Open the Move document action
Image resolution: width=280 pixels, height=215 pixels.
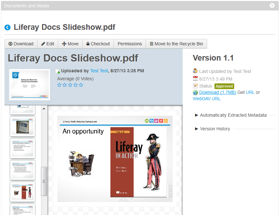[x=70, y=44]
